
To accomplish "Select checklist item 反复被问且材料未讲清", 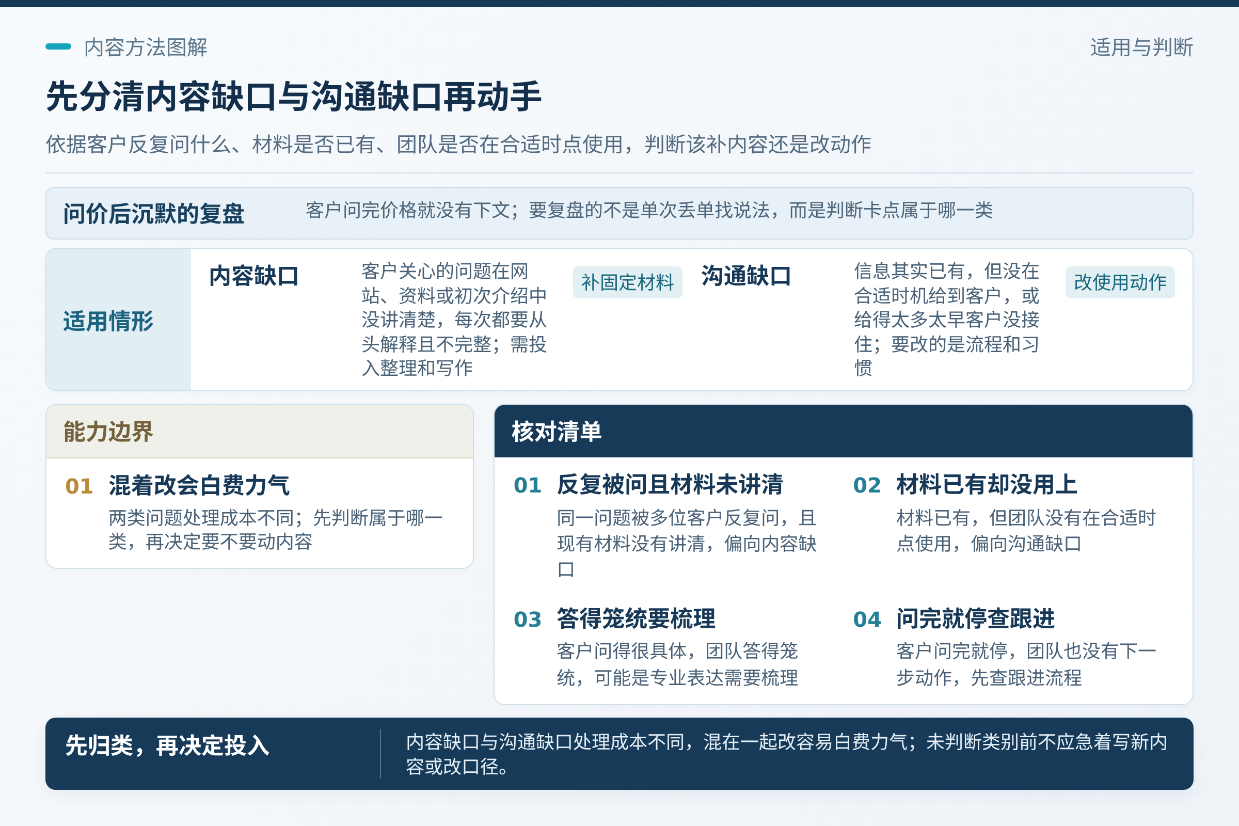I will [x=670, y=485].
